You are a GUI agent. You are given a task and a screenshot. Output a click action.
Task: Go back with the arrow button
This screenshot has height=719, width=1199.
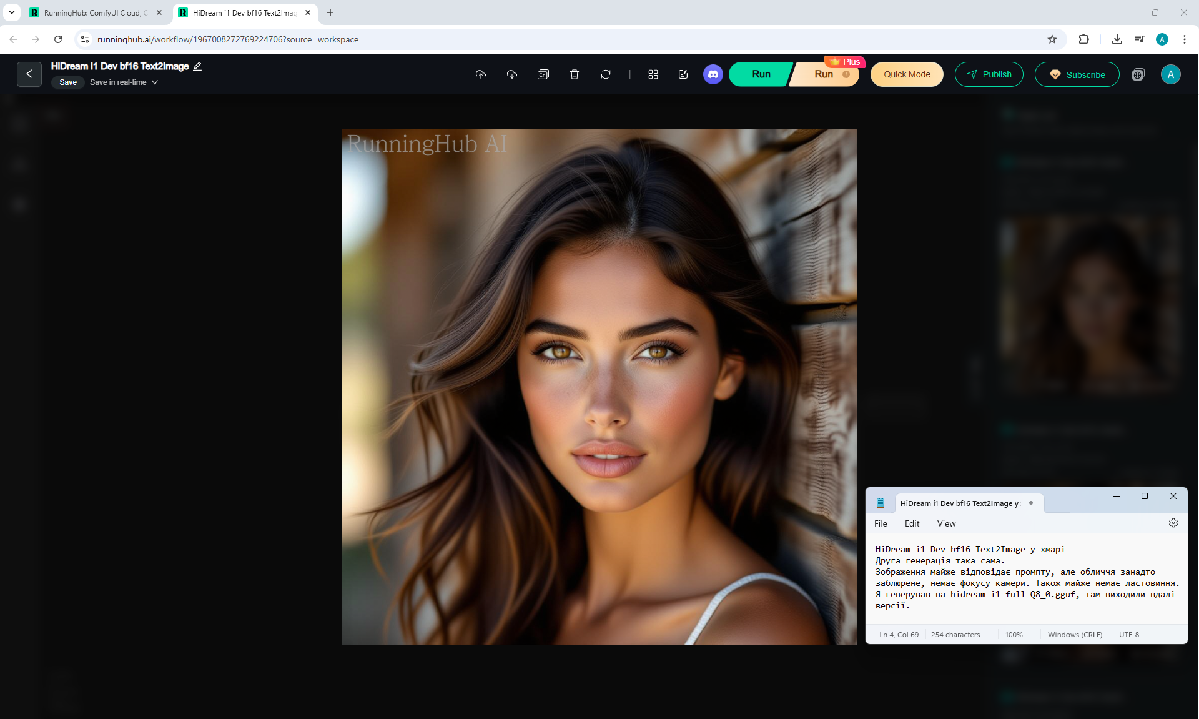29,74
